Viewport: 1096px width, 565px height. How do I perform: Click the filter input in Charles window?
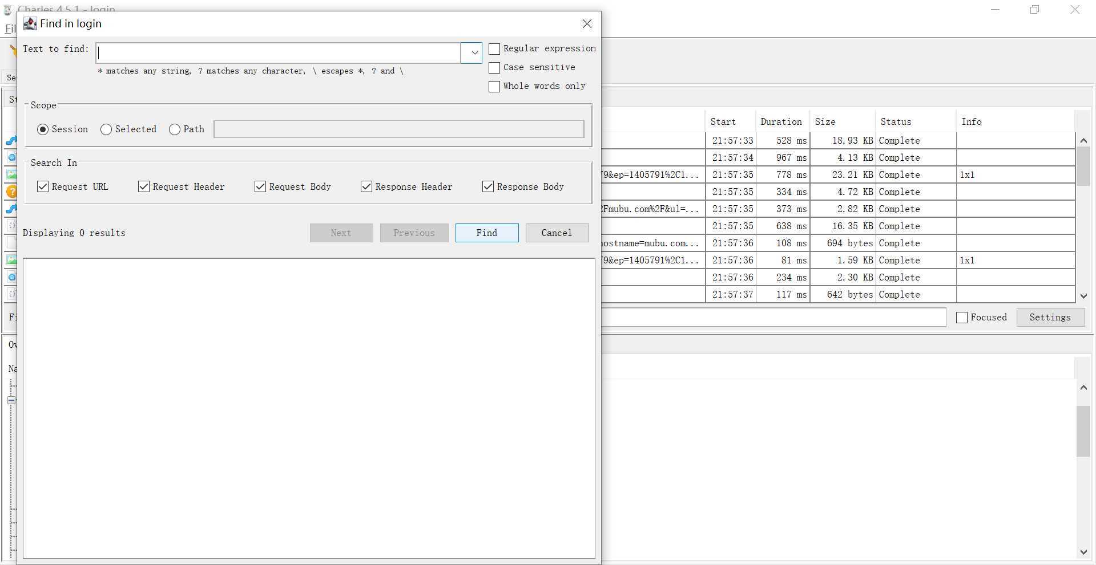pyautogui.click(x=773, y=317)
